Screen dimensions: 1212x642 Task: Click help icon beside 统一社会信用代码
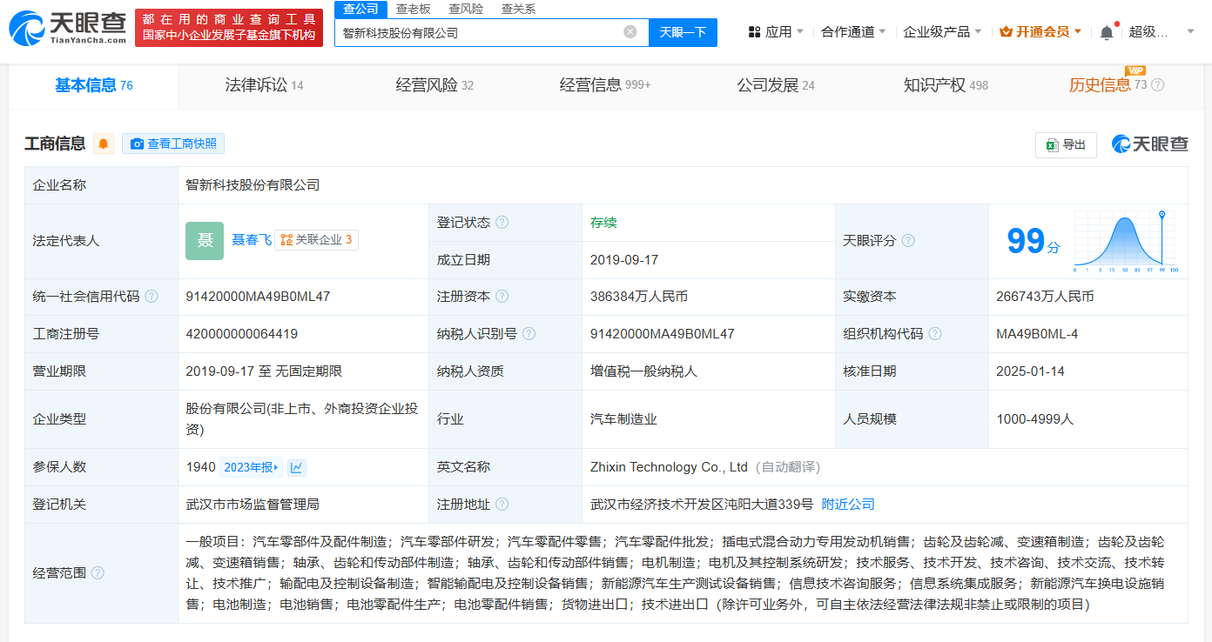151,297
